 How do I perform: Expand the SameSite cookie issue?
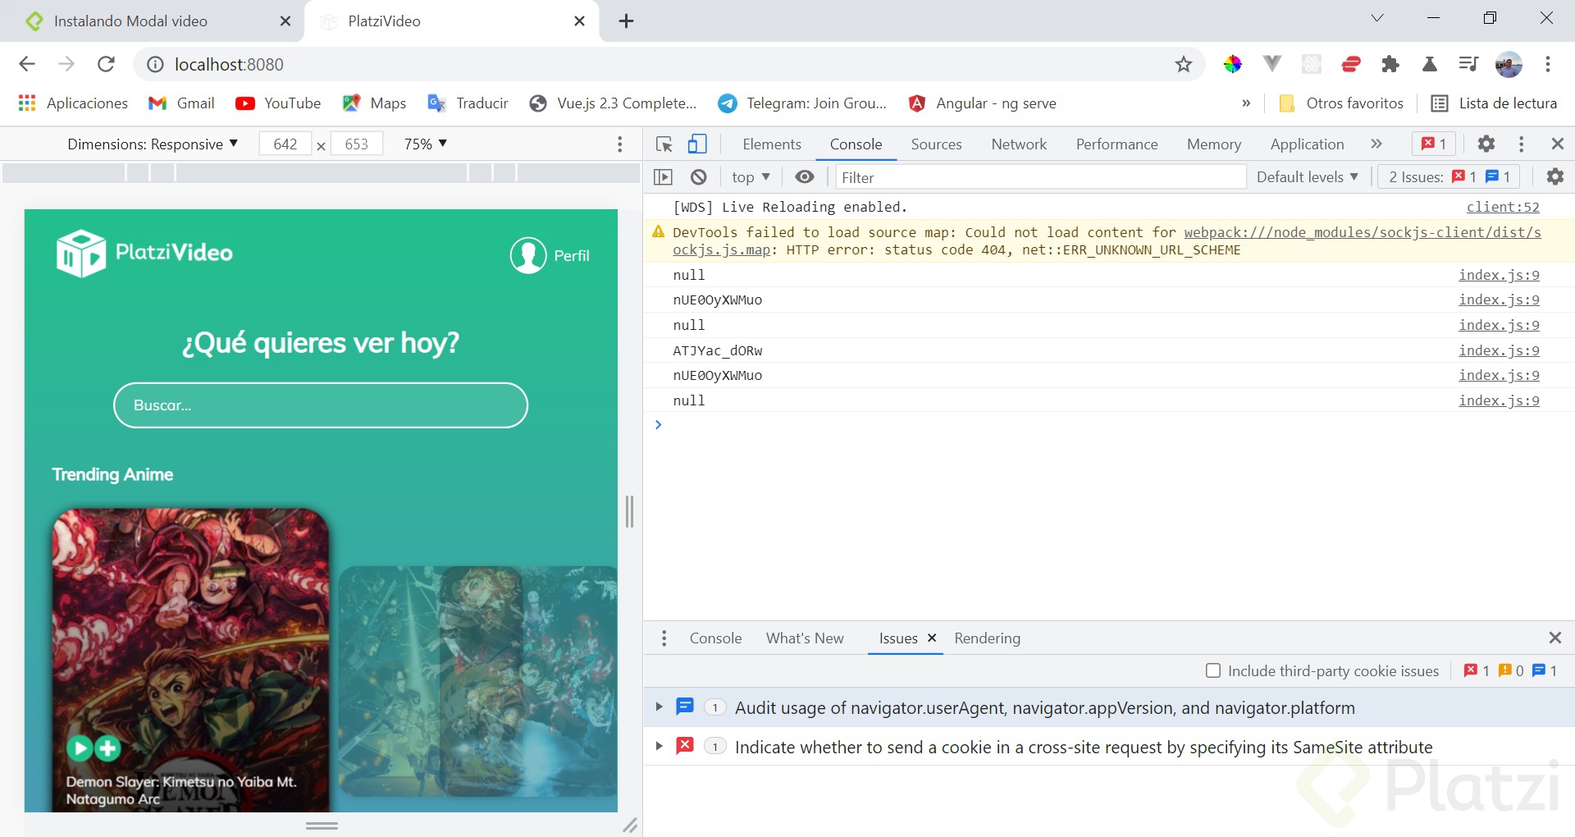(x=659, y=747)
